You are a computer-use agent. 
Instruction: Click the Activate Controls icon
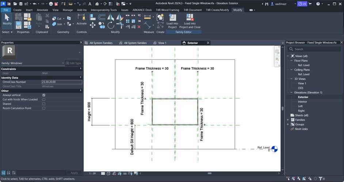pyautogui.click(x=81, y=17)
